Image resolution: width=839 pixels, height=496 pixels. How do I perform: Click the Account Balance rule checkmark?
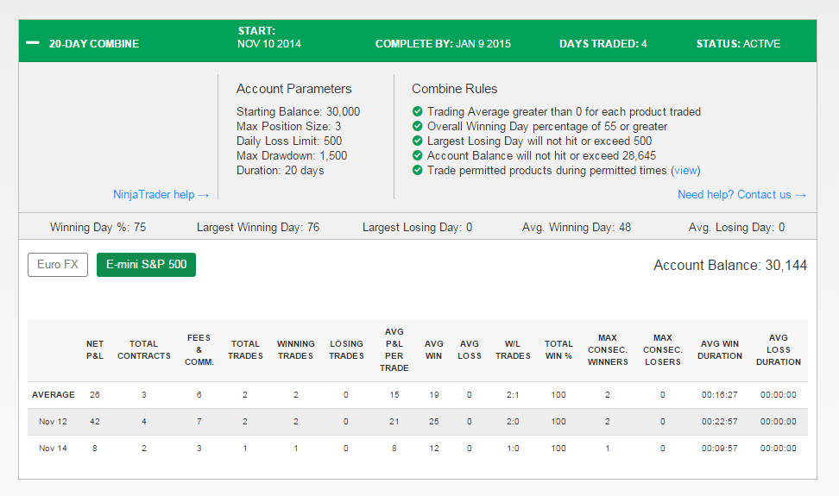[x=418, y=155]
